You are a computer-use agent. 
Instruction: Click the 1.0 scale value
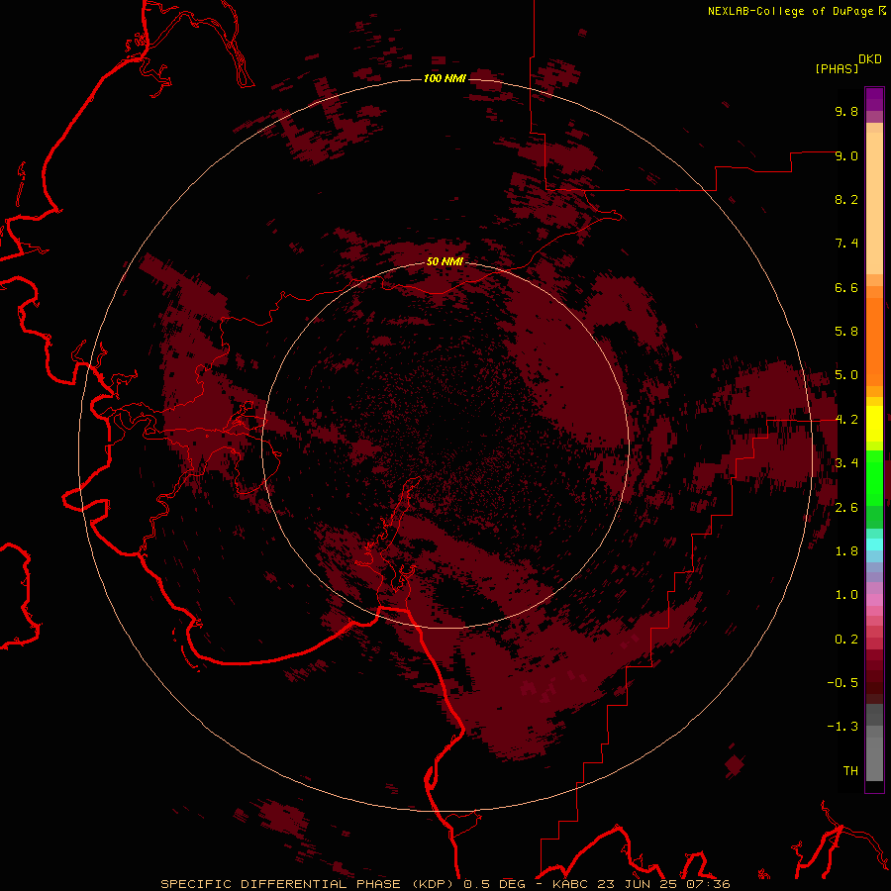[x=846, y=595]
